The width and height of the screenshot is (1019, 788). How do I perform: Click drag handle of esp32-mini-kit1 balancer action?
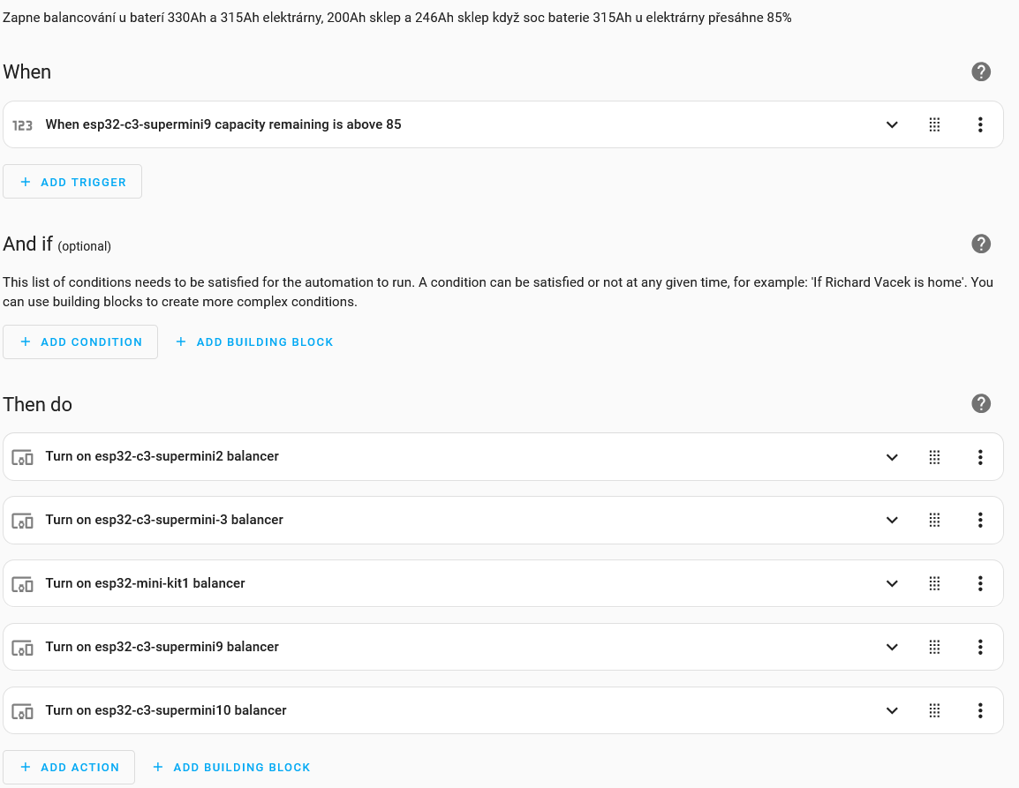[934, 583]
